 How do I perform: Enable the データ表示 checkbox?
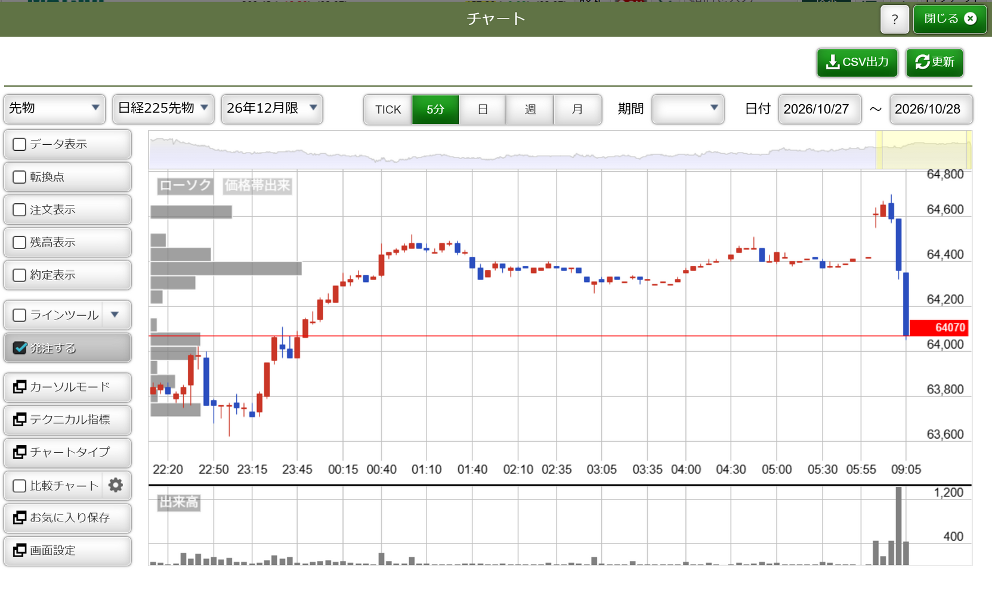(20, 144)
